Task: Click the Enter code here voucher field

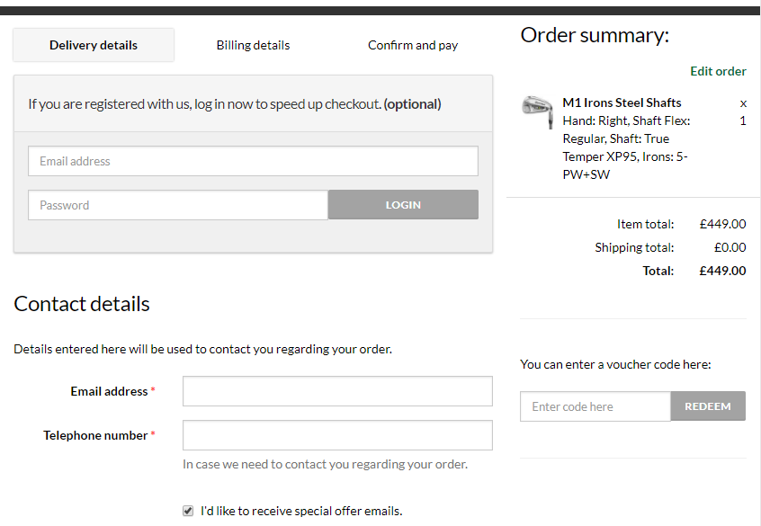Action: pos(595,406)
